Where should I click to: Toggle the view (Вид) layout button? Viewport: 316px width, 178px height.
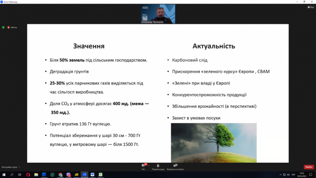[x=311, y=7]
